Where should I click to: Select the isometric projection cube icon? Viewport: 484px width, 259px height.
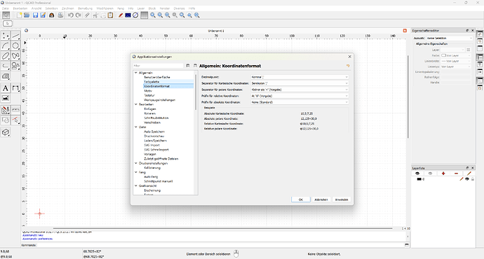pos(6,132)
